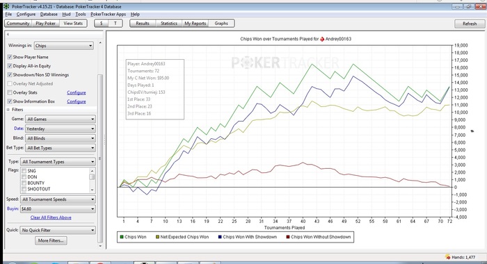487x264 pixels.
Task: Click Configure link beside Show Information Box
Action: click(77, 101)
